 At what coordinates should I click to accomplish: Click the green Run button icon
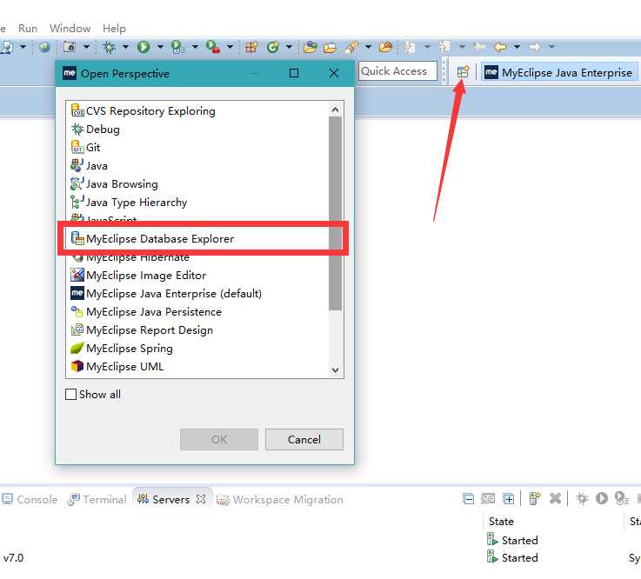144,47
